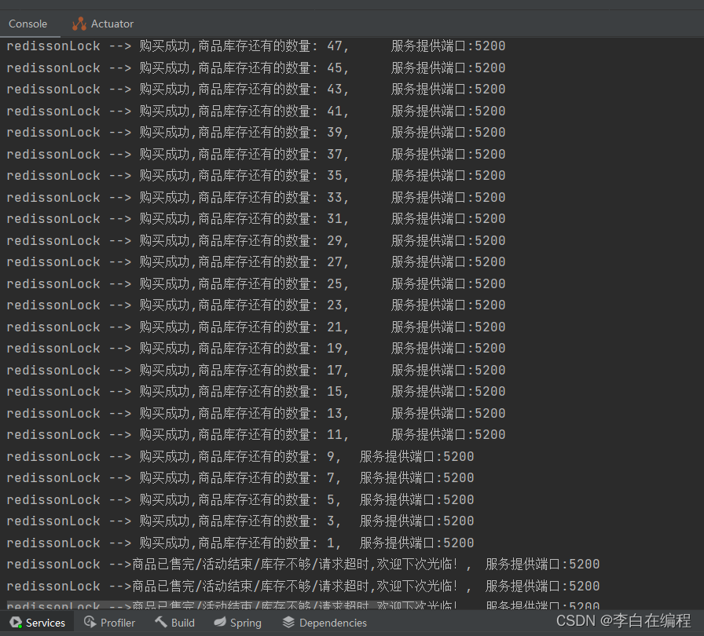
Task: Select log line with stock count 5
Action: click(240, 499)
